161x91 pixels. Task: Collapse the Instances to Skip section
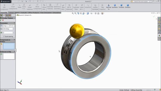click(x=14, y=51)
